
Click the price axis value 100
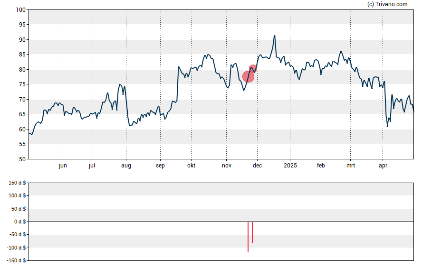[x=21, y=10]
